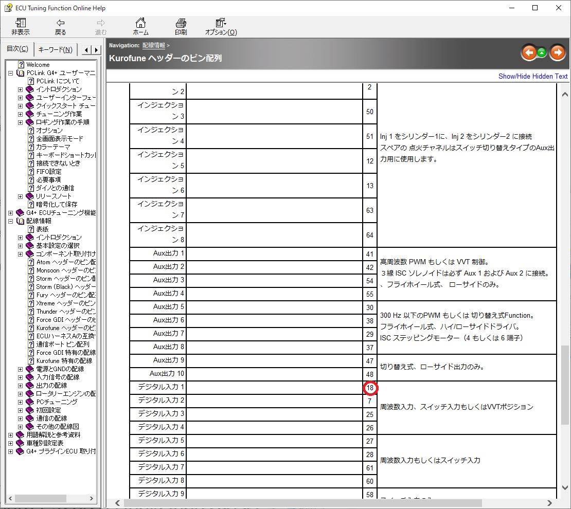Click the FIFO設定 topic icon
Image resolution: width=571 pixels, height=509 pixels.
[x=31, y=172]
